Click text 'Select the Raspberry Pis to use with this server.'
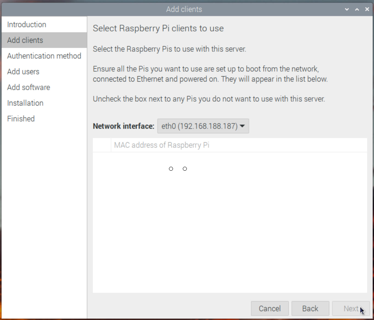This screenshot has height=320, width=374. click(x=169, y=49)
